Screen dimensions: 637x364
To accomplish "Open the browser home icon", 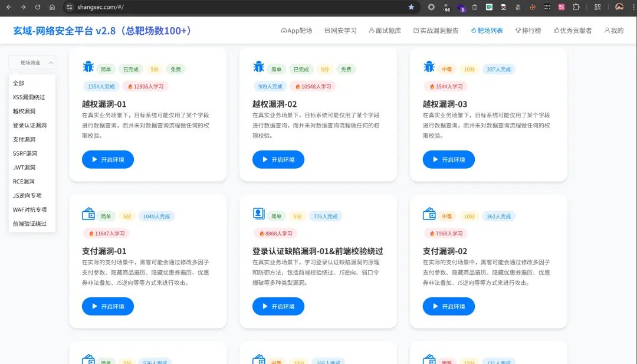I will [52, 7].
